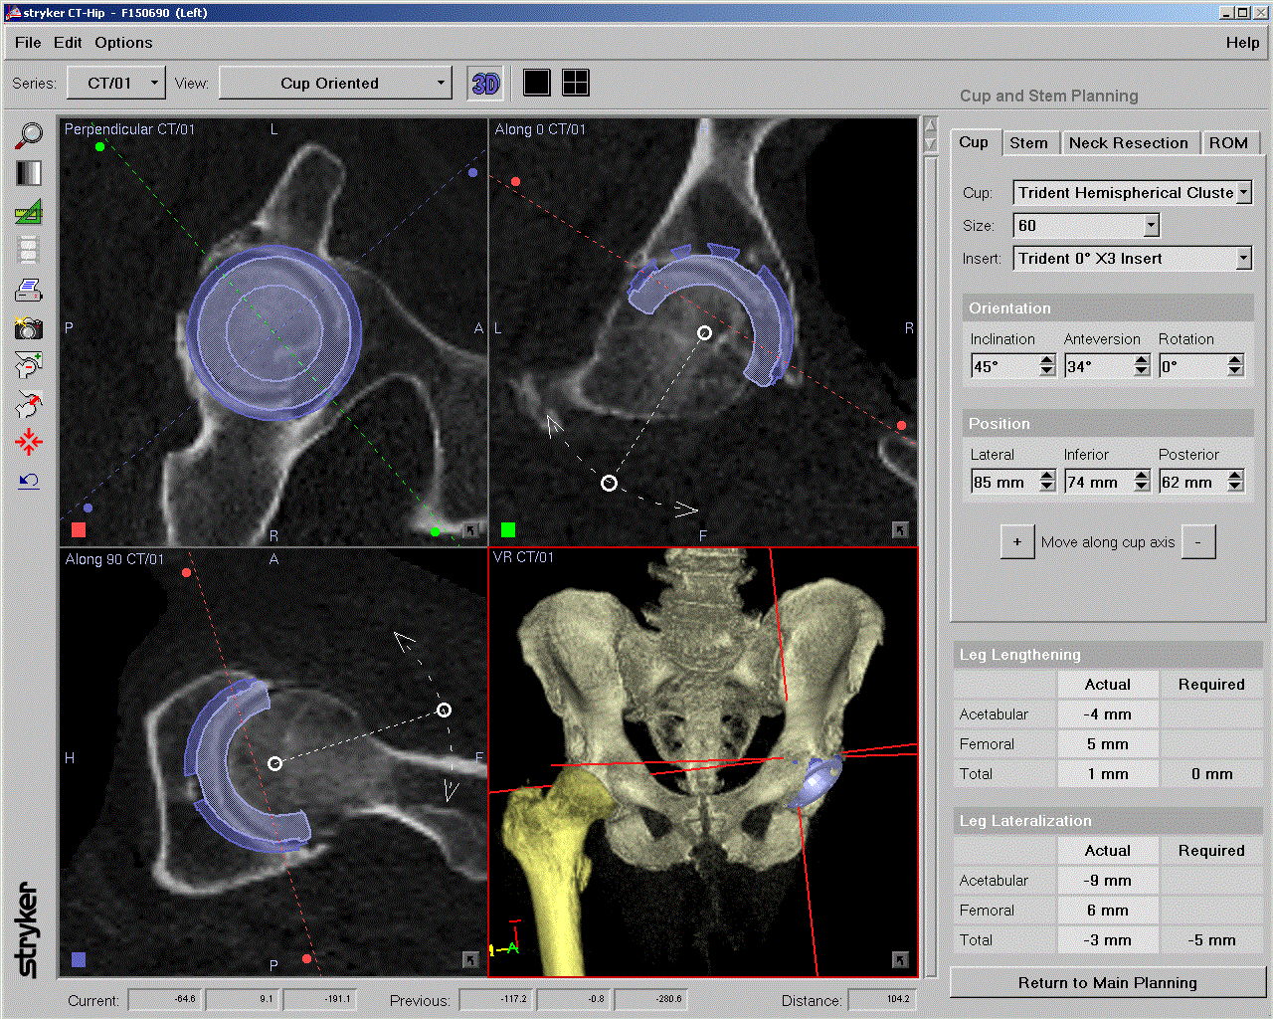Open the Series CT/01 dropdown
The width and height of the screenshot is (1273, 1019).
115,84
